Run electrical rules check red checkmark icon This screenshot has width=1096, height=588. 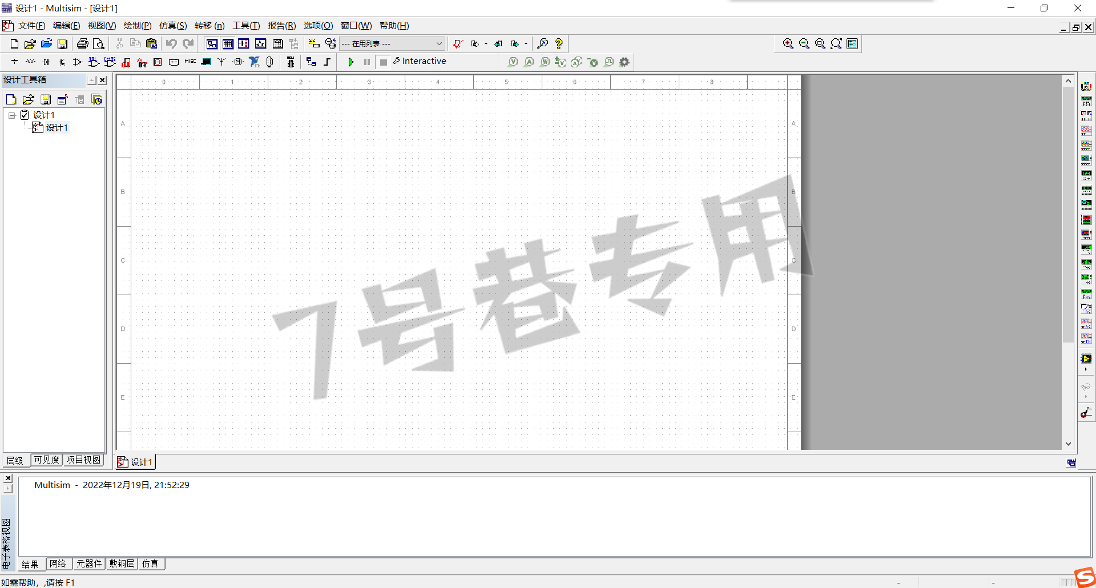[458, 44]
